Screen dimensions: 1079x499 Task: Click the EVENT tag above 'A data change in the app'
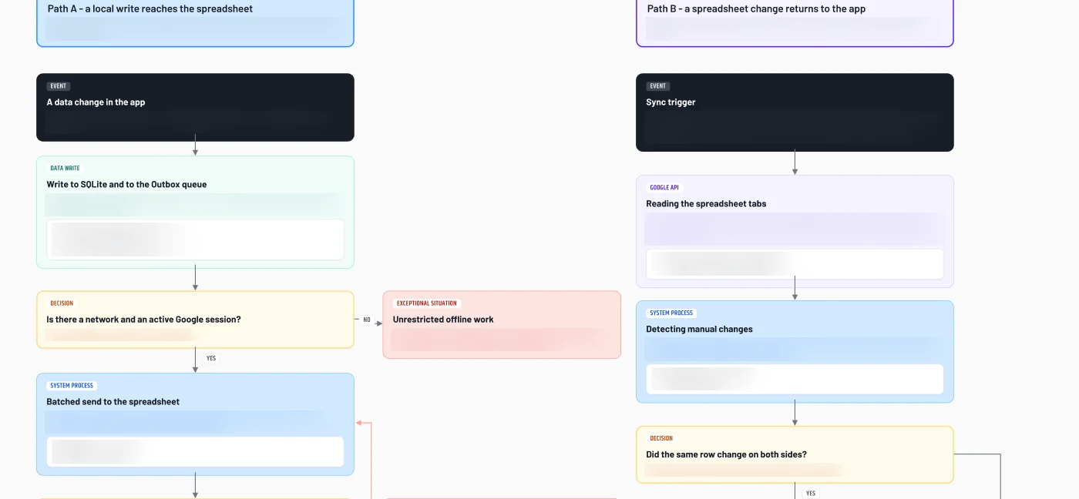(x=59, y=86)
